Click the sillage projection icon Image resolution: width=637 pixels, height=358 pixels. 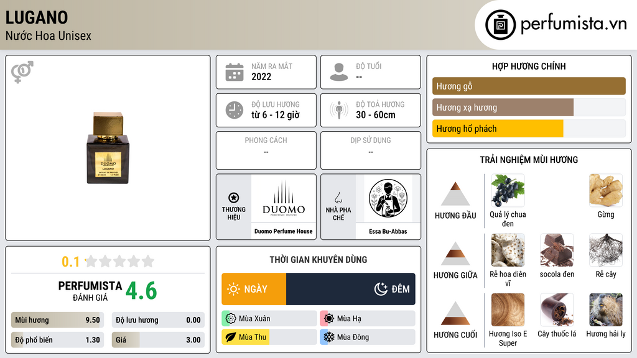click(339, 110)
